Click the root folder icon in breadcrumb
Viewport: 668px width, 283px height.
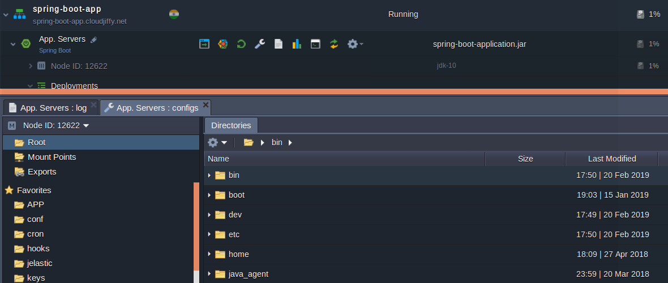[249, 142]
